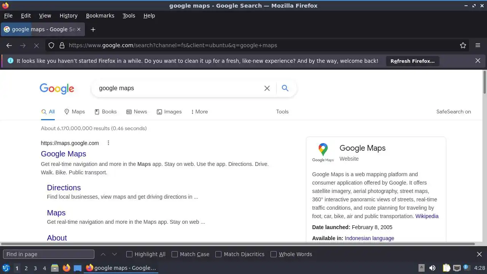Open update notifier tray icon
This screenshot has height=274, width=487.
point(467,268)
